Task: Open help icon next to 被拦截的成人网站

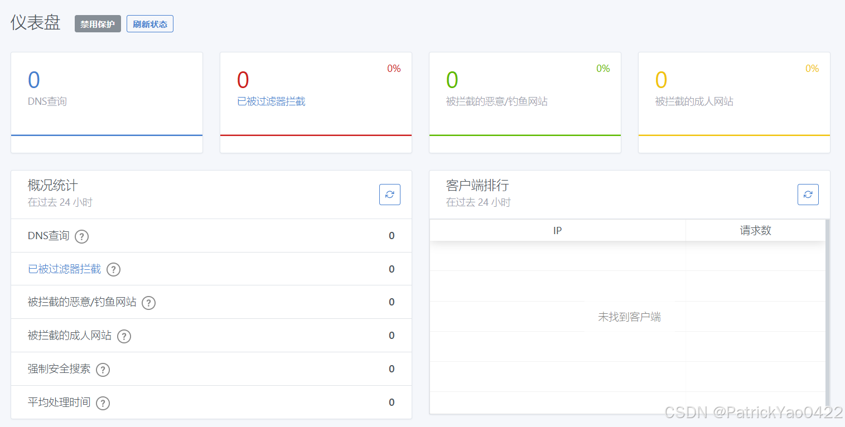Action: click(x=124, y=336)
